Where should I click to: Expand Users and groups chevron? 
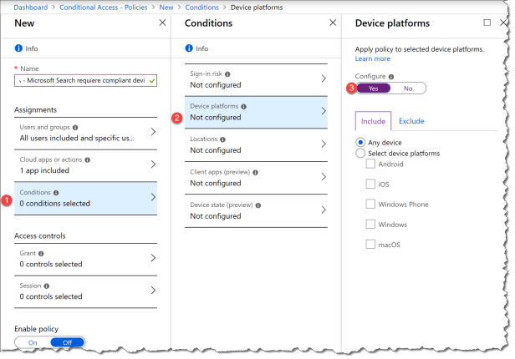153,132
